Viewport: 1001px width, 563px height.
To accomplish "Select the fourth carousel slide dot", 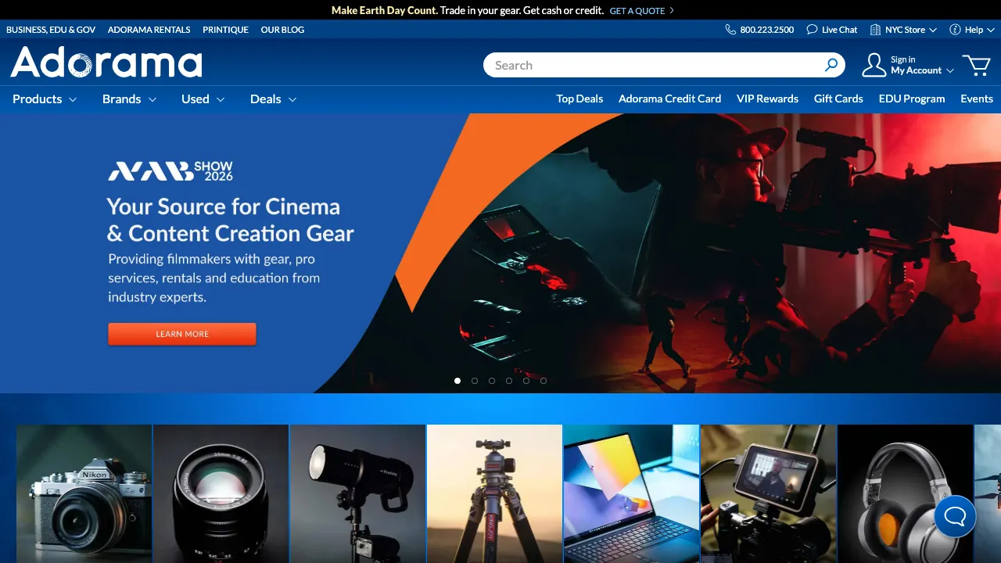I will click(x=509, y=381).
